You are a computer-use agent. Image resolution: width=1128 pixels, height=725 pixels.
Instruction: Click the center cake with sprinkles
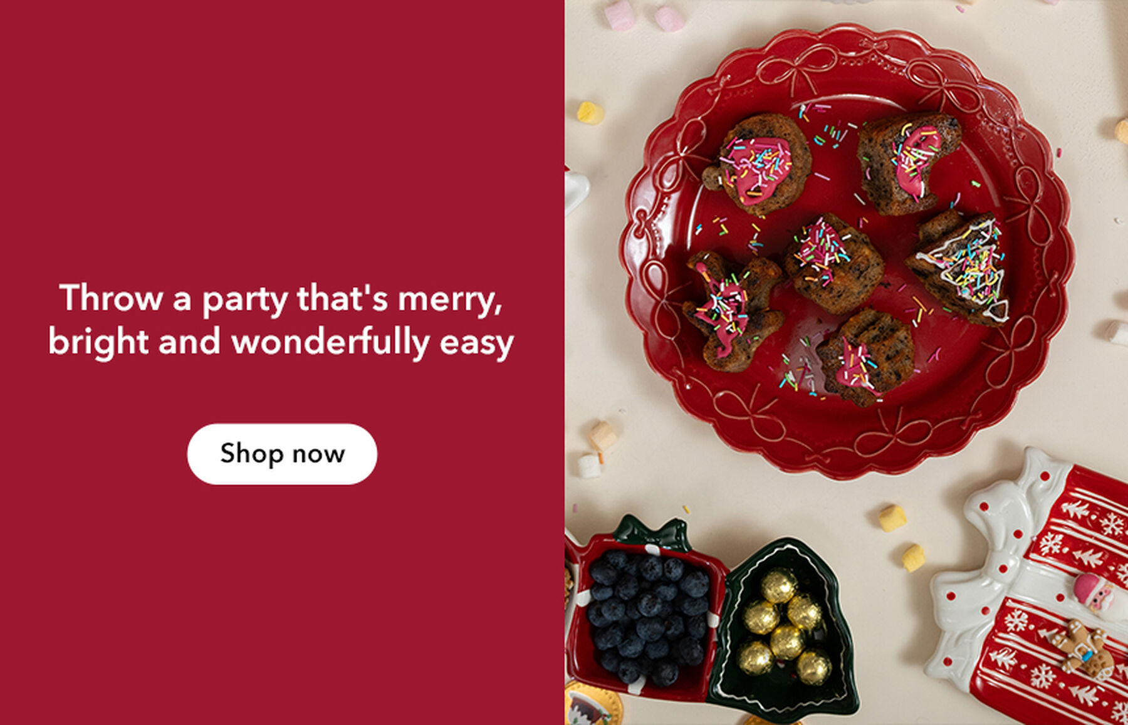click(x=833, y=263)
